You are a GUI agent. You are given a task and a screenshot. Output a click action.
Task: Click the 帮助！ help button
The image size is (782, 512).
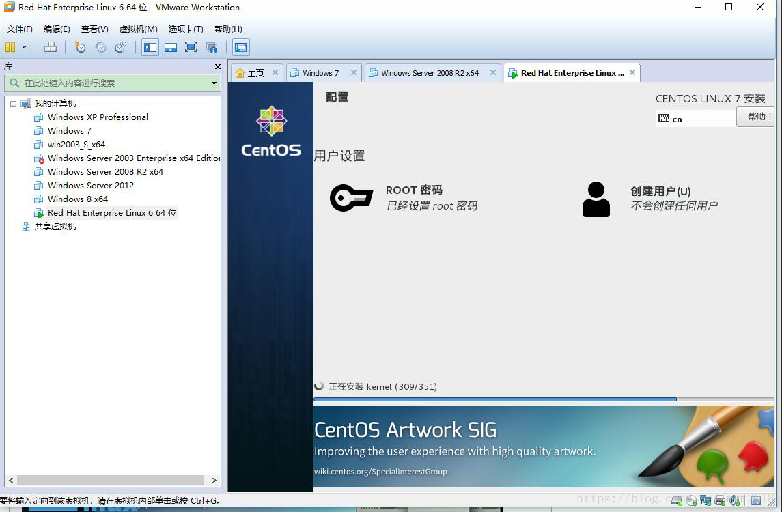[x=756, y=117]
